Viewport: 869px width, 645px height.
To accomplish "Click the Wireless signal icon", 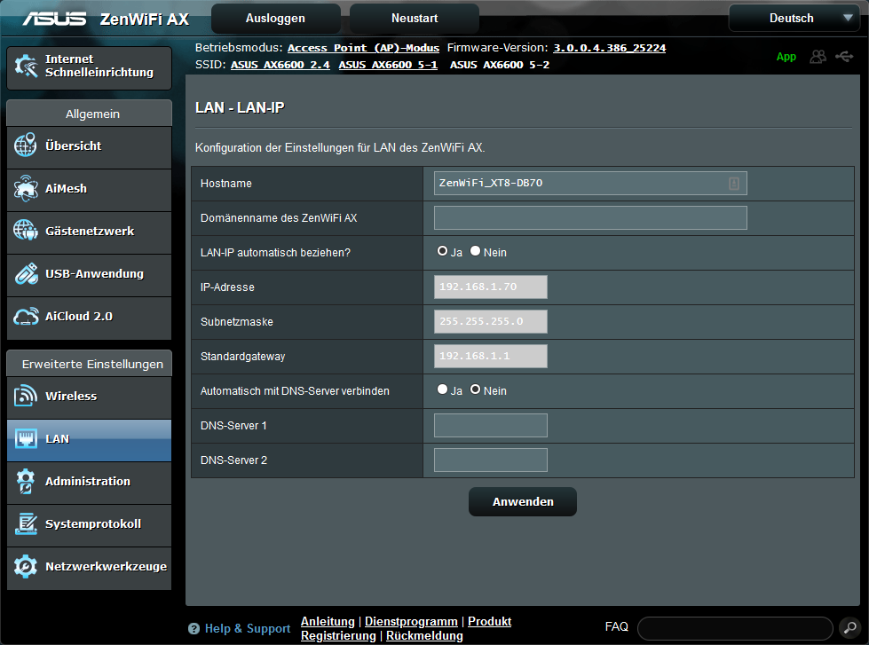I will coord(26,396).
